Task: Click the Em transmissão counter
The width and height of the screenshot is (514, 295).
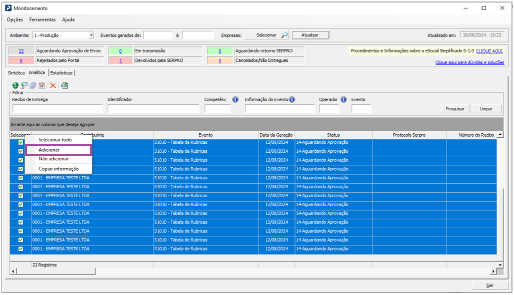Action: click(x=120, y=51)
